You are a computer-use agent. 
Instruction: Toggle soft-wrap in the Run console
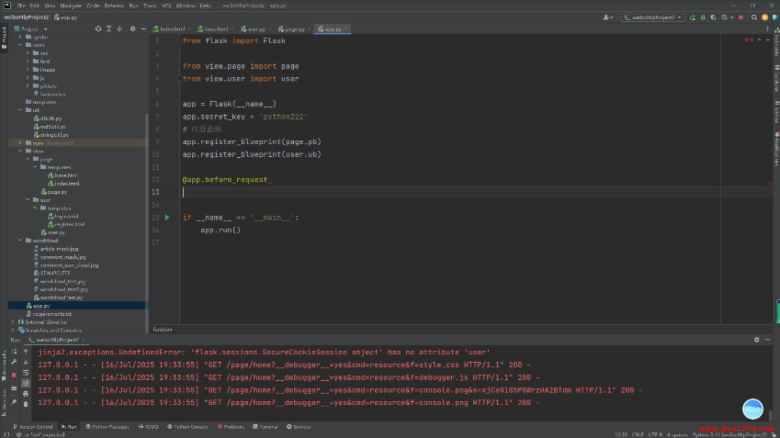tap(26, 373)
